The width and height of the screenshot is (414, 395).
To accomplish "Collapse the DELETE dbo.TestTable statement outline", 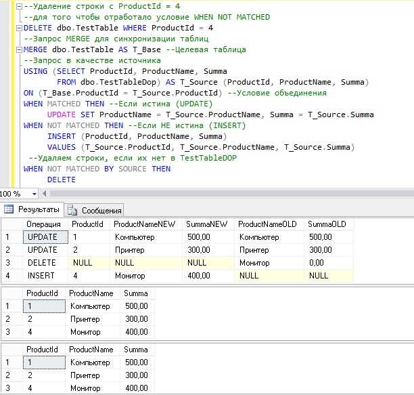I will (x=19, y=28).
